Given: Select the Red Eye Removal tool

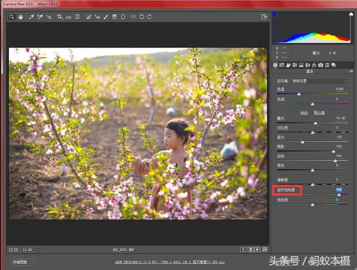Looking at the screenshot, I should tap(97, 17).
